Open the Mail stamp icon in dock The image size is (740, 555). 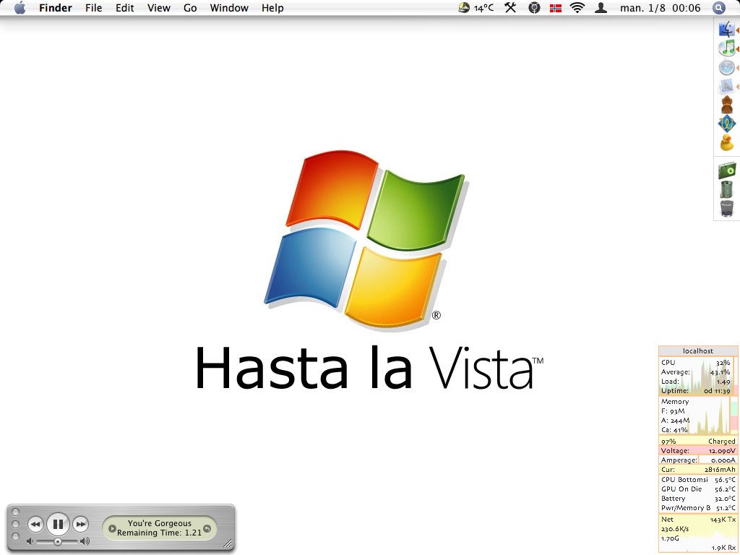727,86
